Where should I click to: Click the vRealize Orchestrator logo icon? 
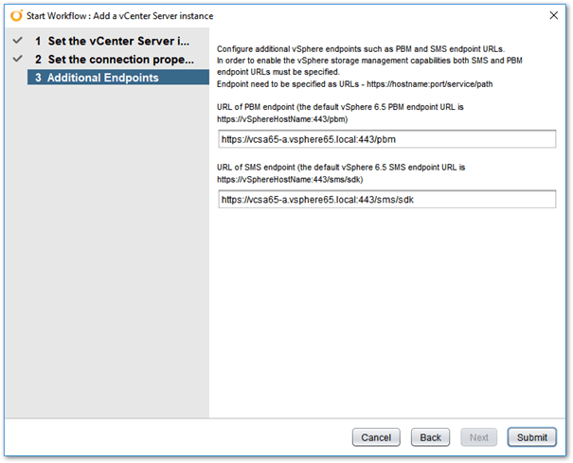coord(16,16)
